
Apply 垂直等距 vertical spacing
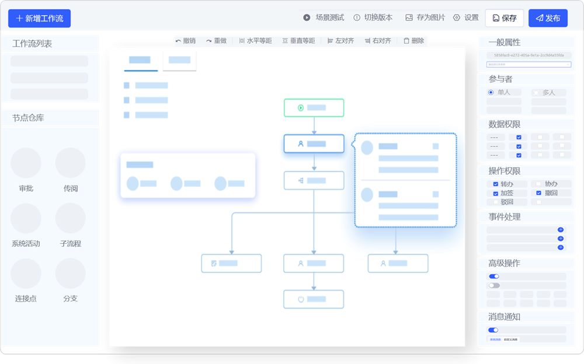tap(298, 41)
